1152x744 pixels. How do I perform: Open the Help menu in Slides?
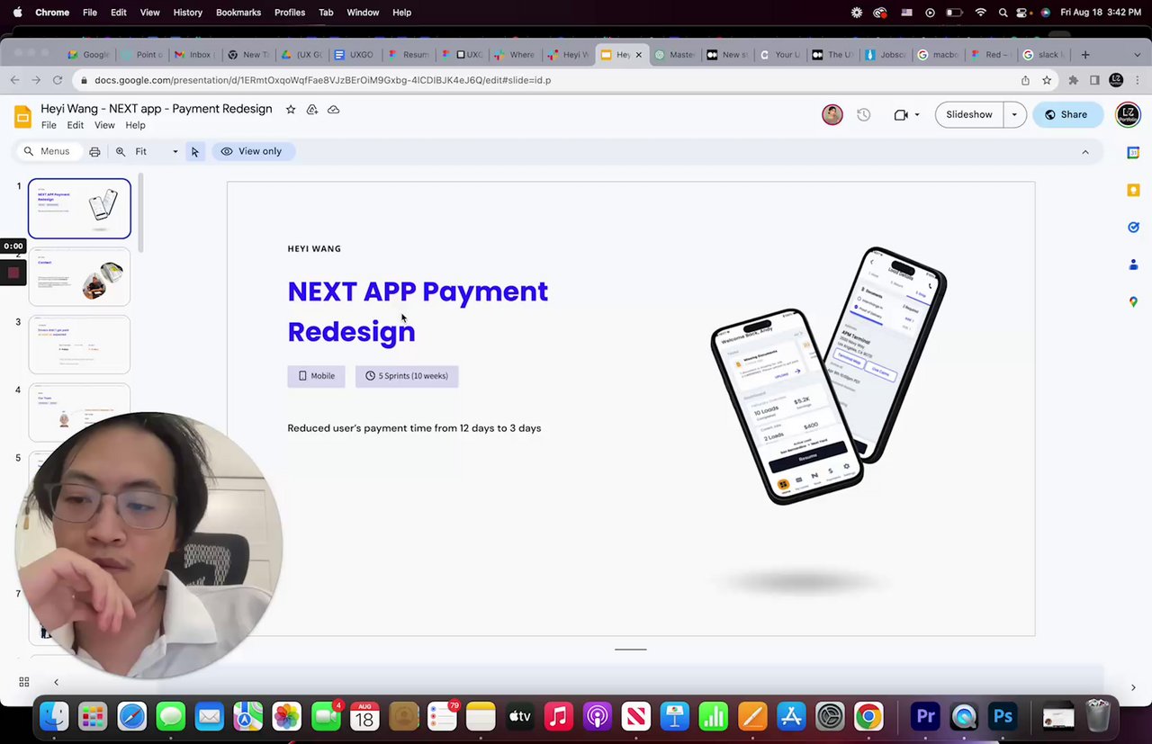(135, 125)
